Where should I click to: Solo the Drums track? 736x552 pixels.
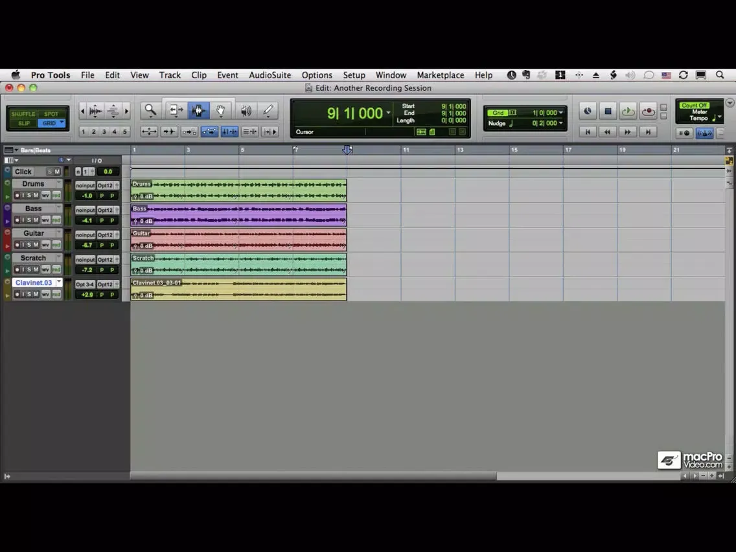[29, 195]
